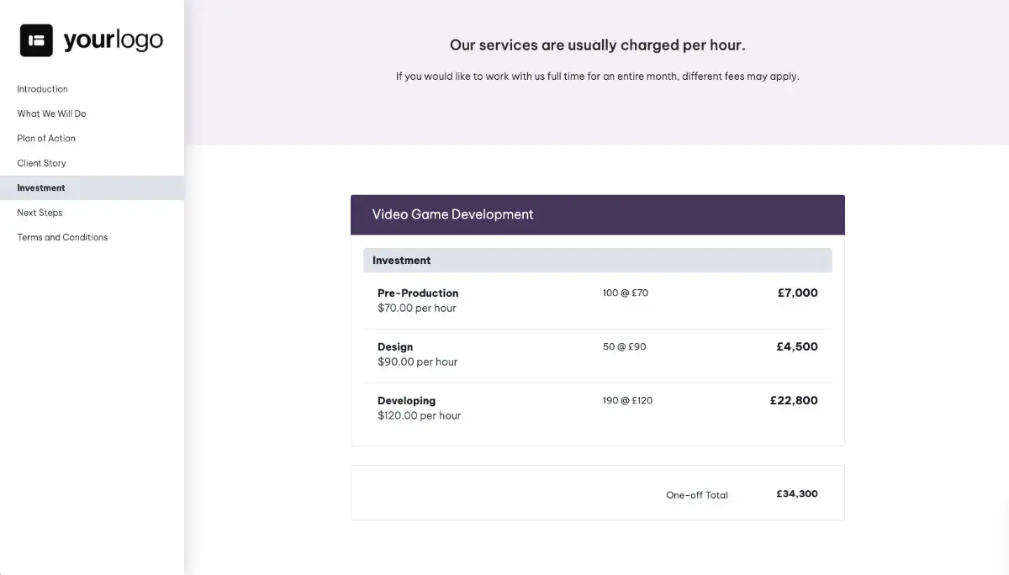Click the £22,800 Developing price
The height and width of the screenshot is (575, 1009).
point(794,401)
